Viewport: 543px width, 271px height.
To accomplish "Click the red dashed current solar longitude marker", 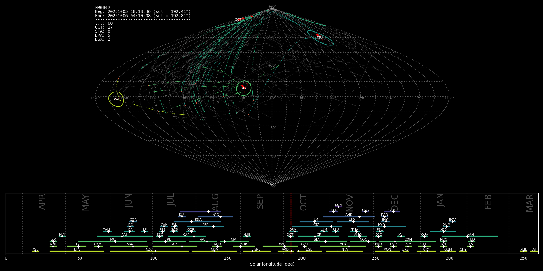I will (x=291, y=223).
